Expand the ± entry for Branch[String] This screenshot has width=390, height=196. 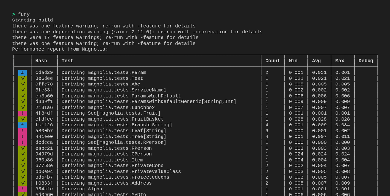click(22, 125)
